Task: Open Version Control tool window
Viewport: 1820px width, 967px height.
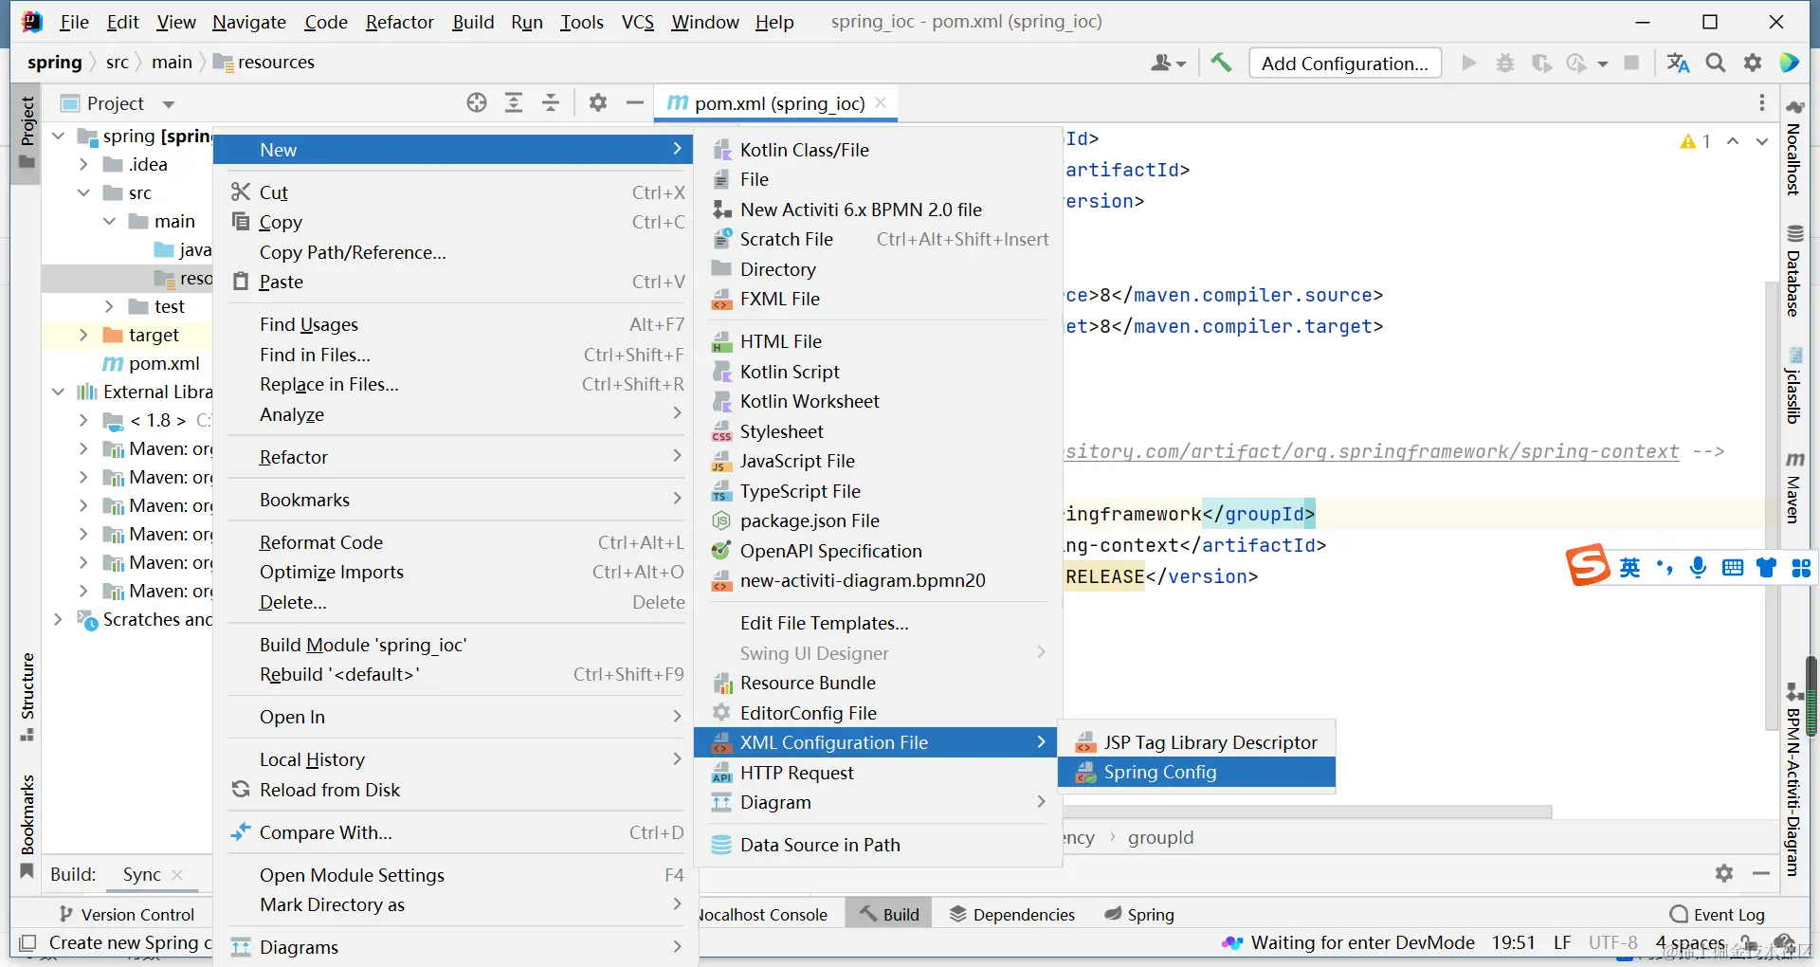Action: [127, 914]
